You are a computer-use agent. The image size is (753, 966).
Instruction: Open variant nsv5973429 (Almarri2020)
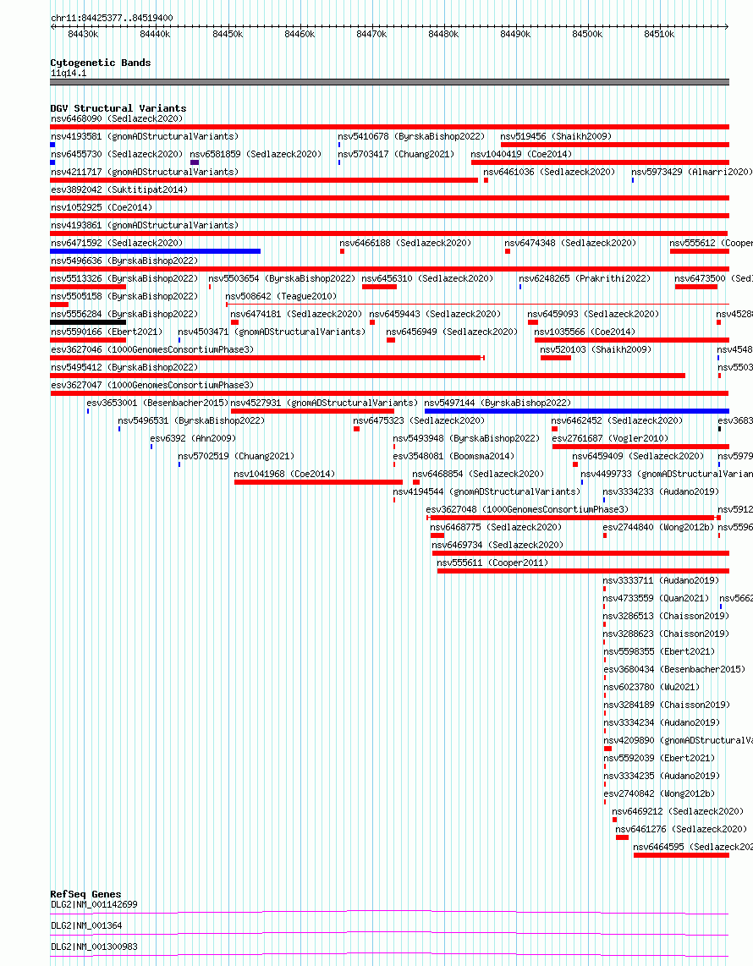click(x=691, y=173)
